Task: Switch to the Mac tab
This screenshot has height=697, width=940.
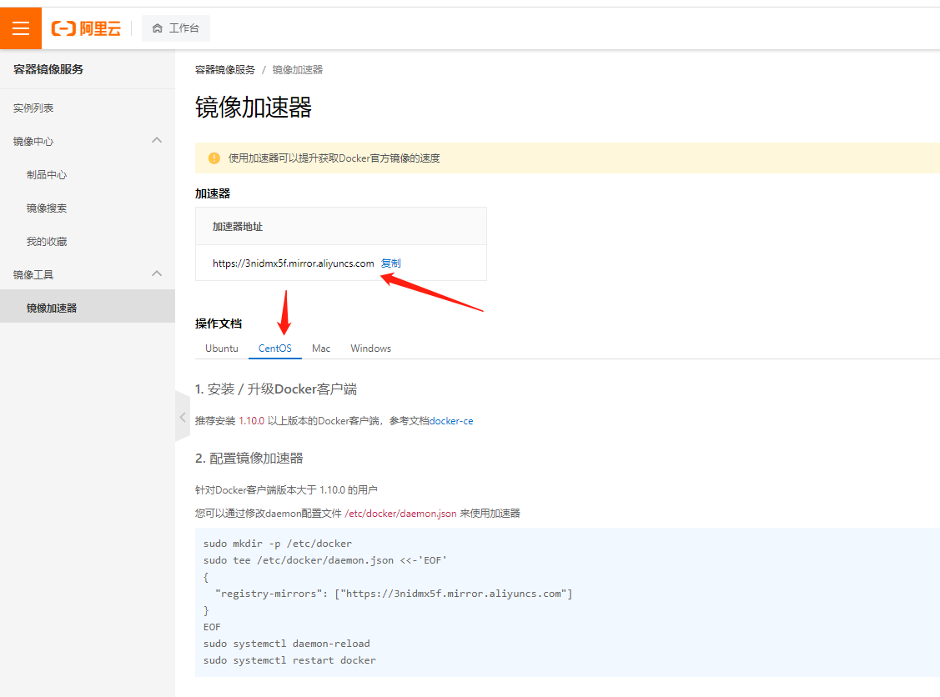Action: click(321, 348)
